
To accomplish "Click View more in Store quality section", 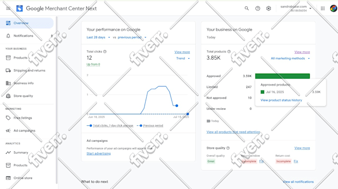I will pyautogui.click(x=302, y=148).
